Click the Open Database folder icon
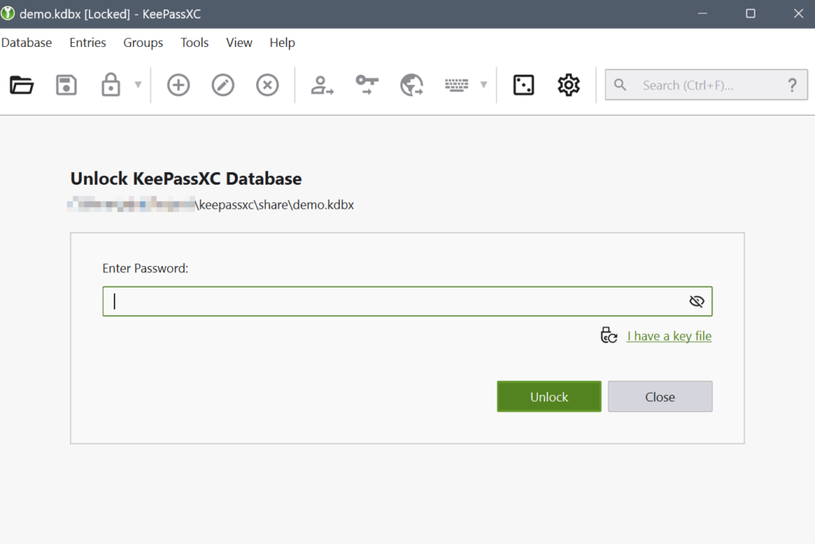815x544 pixels. (x=21, y=85)
